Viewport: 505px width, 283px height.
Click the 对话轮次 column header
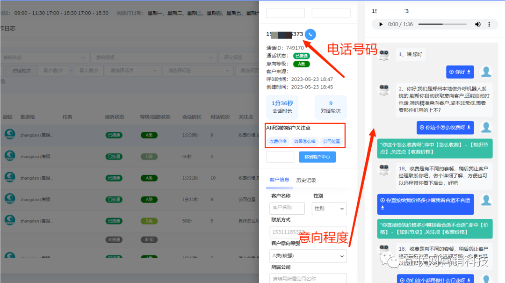click(x=220, y=116)
